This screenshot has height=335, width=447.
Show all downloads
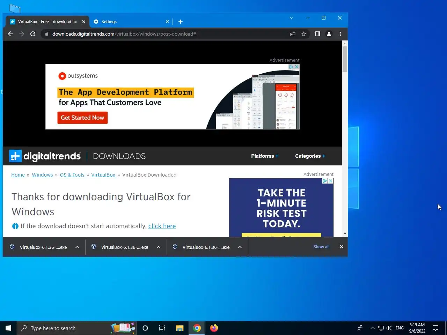click(x=321, y=247)
